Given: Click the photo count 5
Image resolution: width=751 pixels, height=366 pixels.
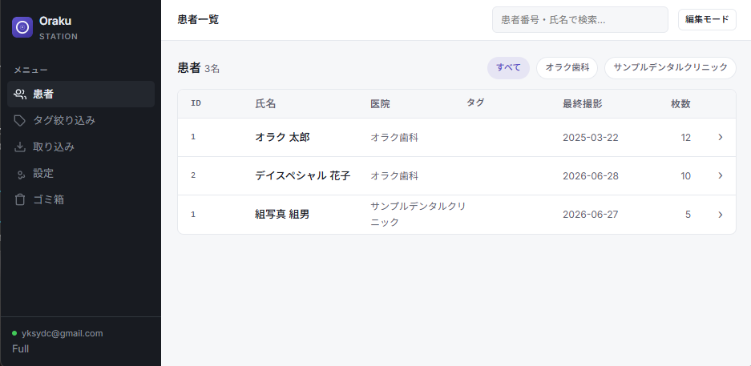Looking at the screenshot, I should click(x=688, y=215).
